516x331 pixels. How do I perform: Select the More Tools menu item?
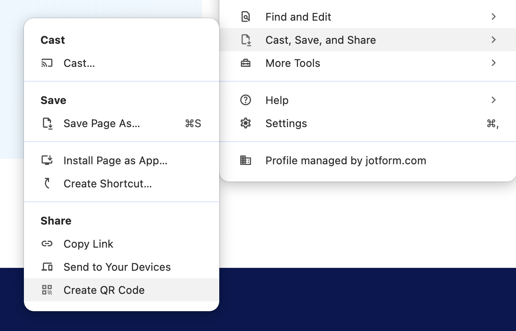[x=293, y=63]
